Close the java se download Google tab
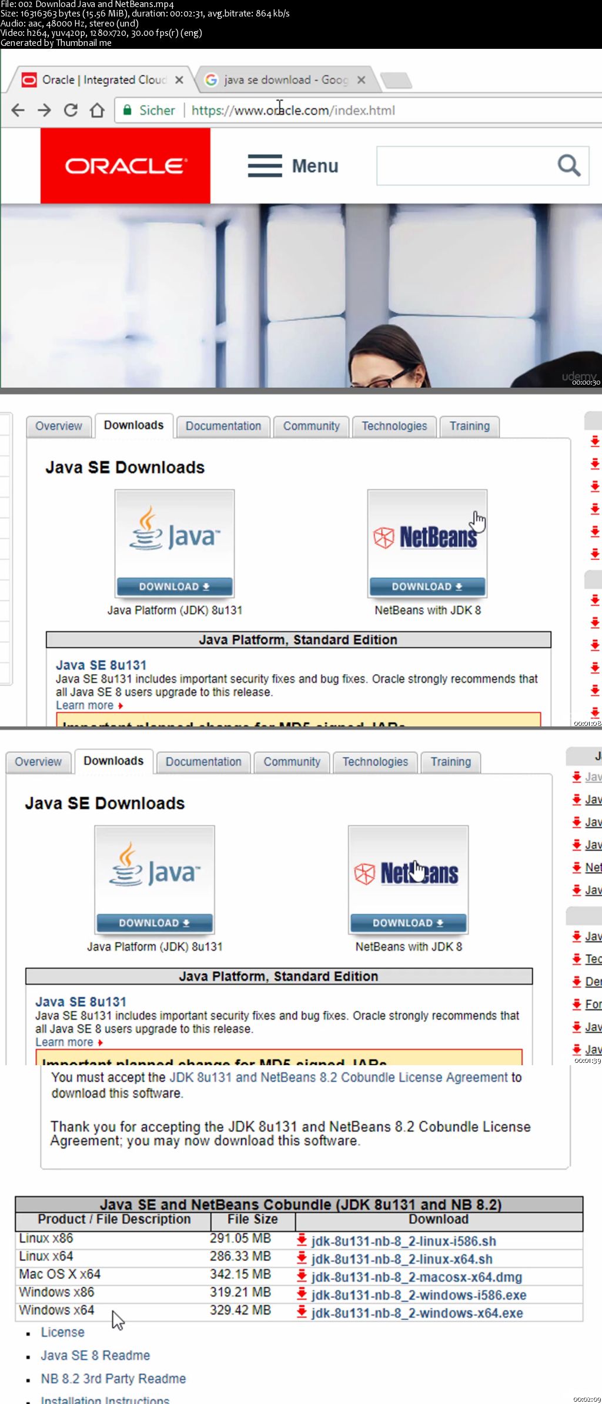This screenshot has height=1404, width=602. tap(361, 79)
